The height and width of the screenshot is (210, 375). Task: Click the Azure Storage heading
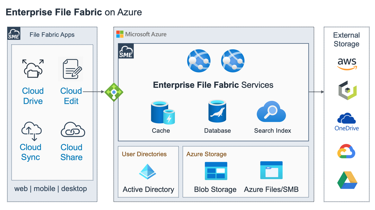pyautogui.click(x=207, y=154)
